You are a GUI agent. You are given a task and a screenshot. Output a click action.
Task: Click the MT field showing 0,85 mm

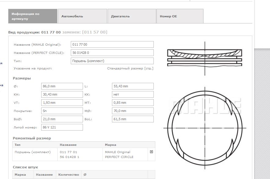(x=133, y=103)
